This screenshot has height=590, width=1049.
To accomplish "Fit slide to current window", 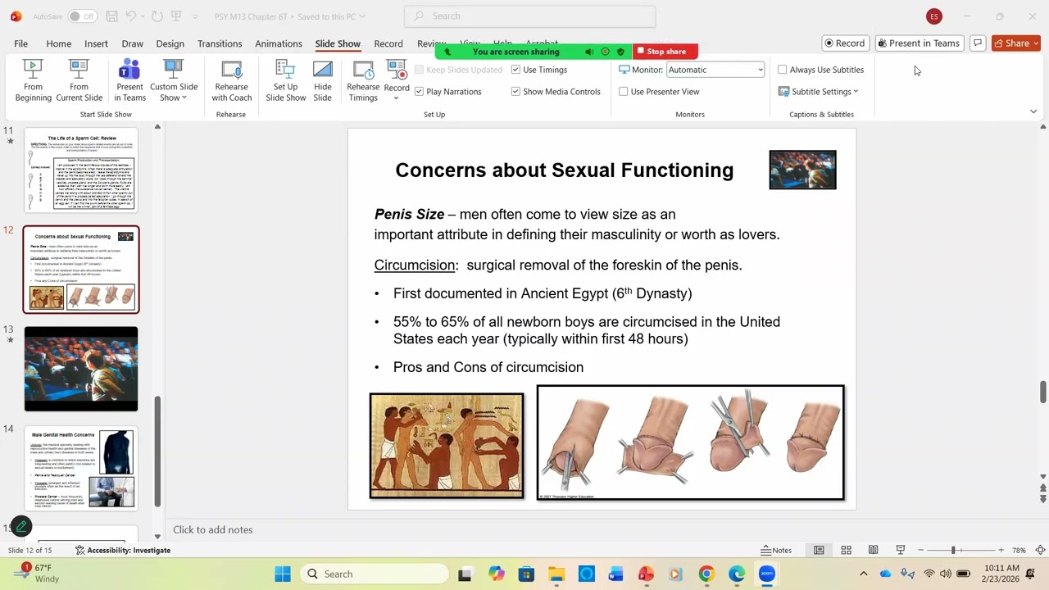I will [x=1040, y=550].
